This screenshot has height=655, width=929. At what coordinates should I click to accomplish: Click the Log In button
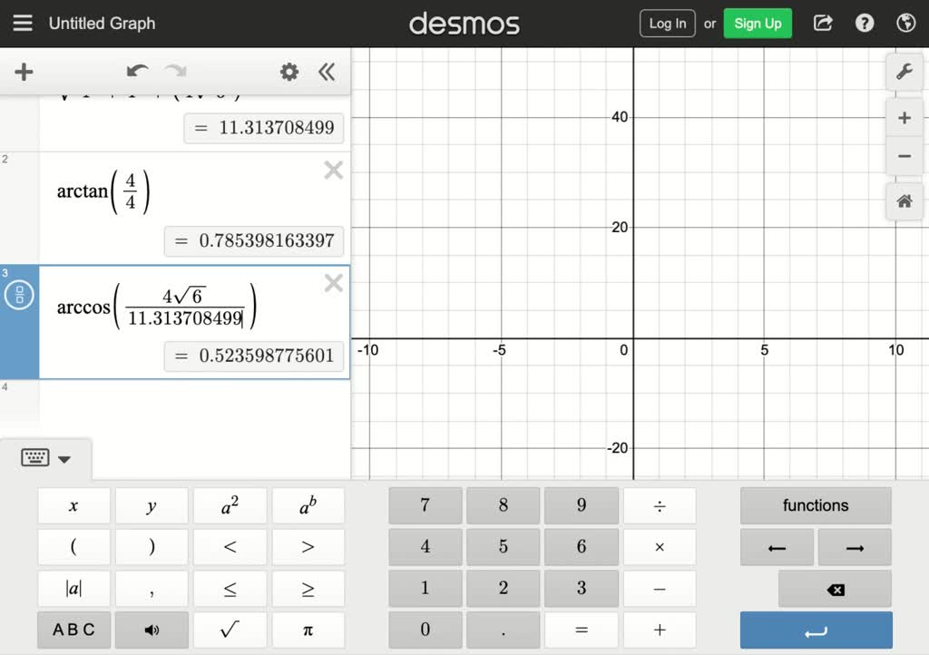pyautogui.click(x=668, y=23)
